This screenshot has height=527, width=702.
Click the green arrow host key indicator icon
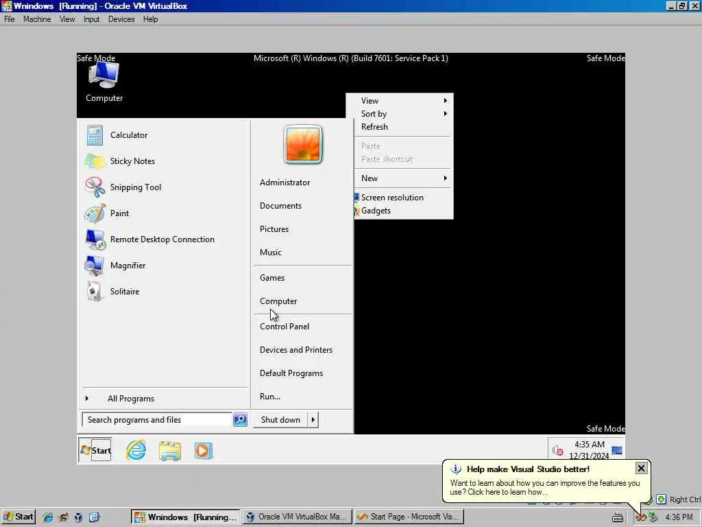click(x=661, y=499)
